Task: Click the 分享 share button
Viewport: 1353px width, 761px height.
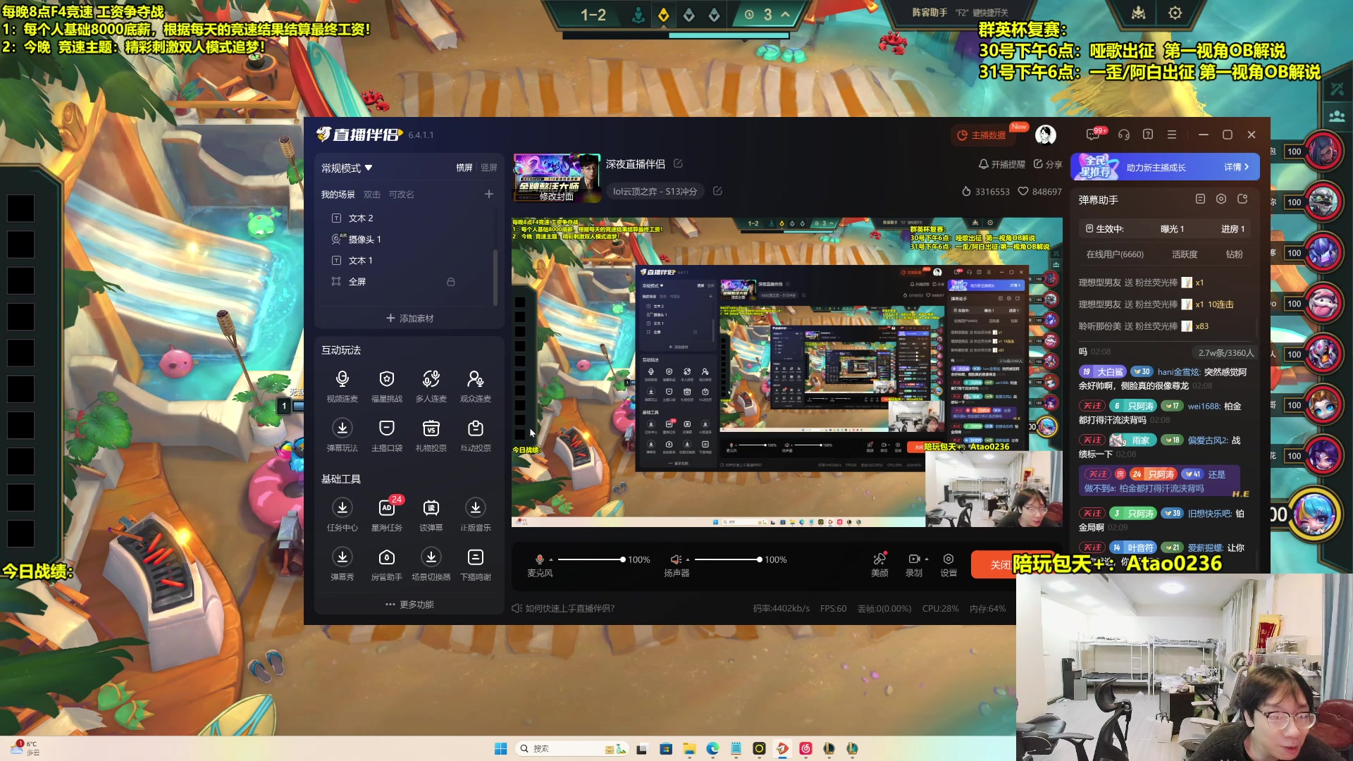Action: coord(1048,164)
